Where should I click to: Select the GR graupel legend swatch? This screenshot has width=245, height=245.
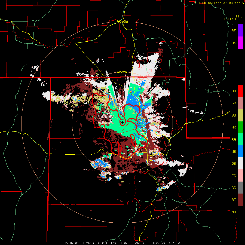(240, 103)
